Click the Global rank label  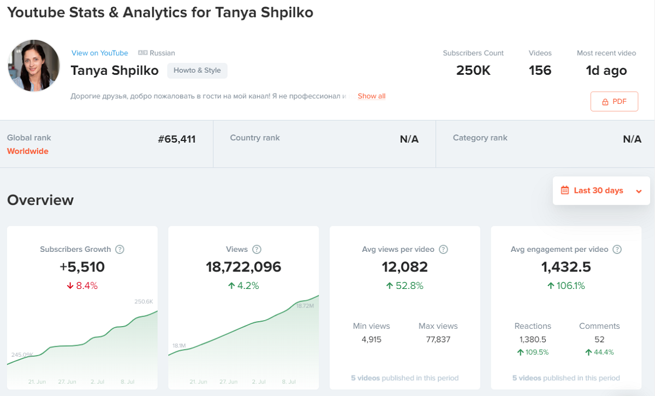(x=29, y=138)
